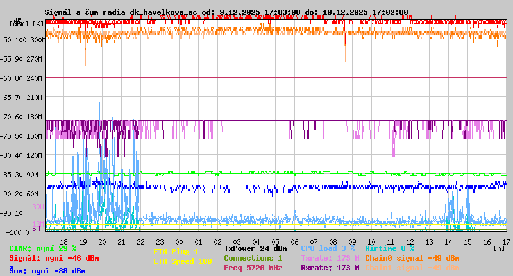The width and height of the screenshot is (513, 276).
Task: Click hour label '22' on time axis
Action: coord(140,242)
